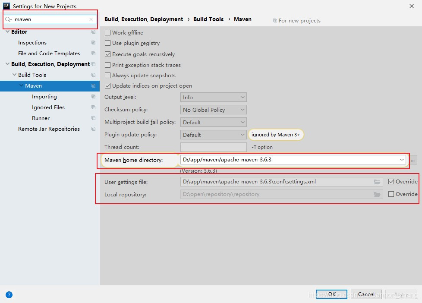The height and width of the screenshot is (303, 422).
Task: Close the Settings for New Projects dialog
Action: [412, 6]
